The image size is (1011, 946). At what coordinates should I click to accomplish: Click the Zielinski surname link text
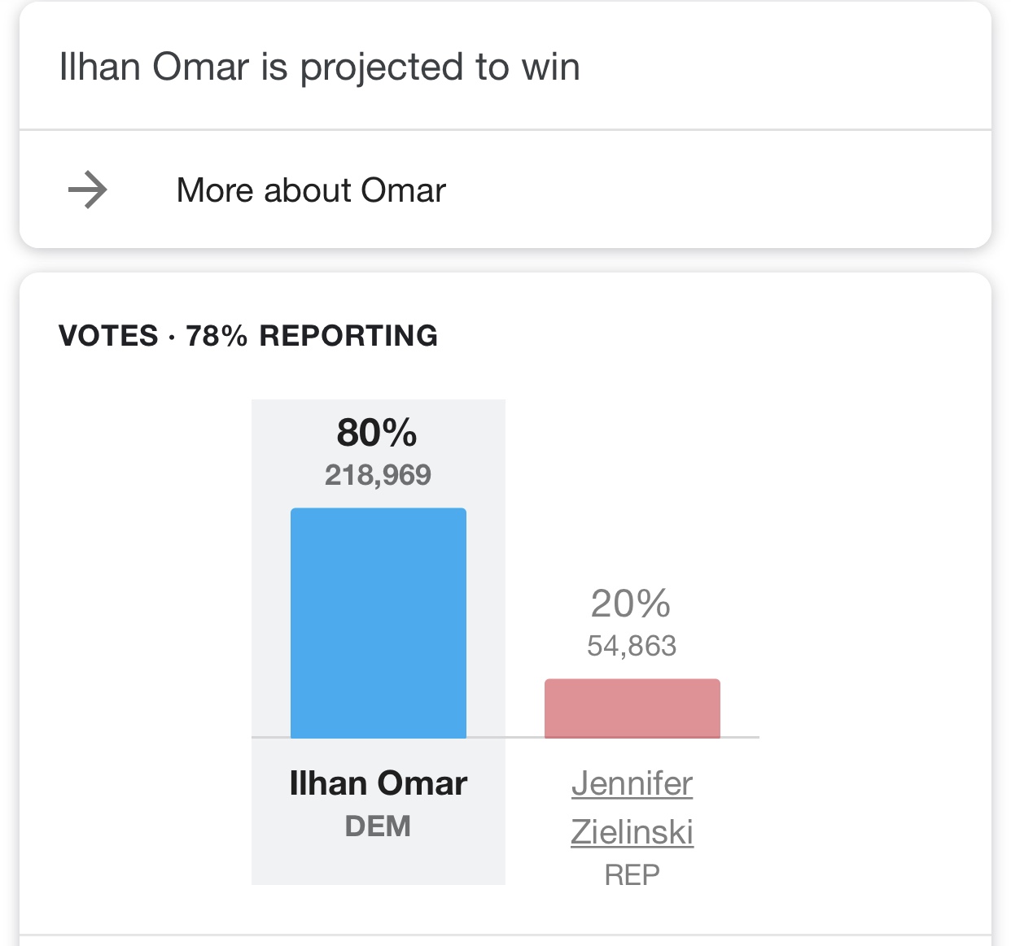pyautogui.click(x=632, y=832)
